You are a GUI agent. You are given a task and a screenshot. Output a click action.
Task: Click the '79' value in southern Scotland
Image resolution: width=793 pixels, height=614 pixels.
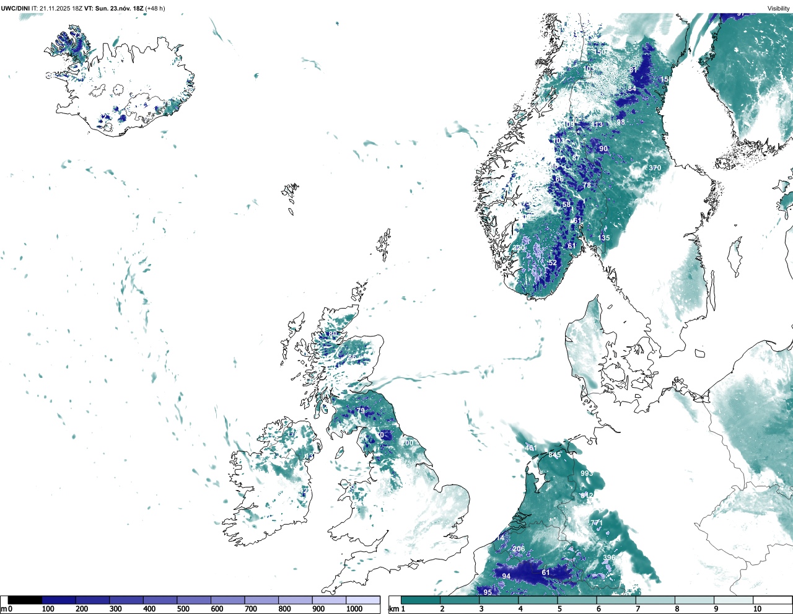click(361, 411)
